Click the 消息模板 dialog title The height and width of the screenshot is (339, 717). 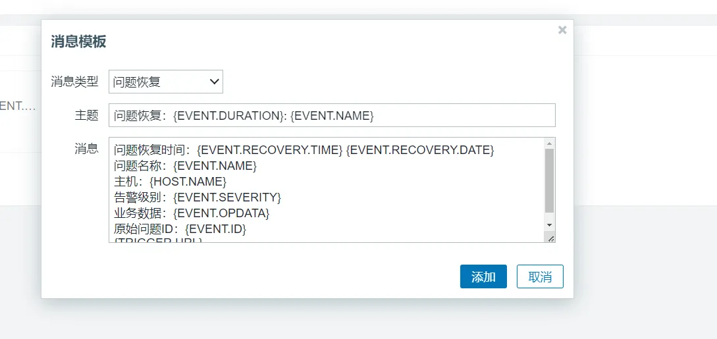[79, 42]
